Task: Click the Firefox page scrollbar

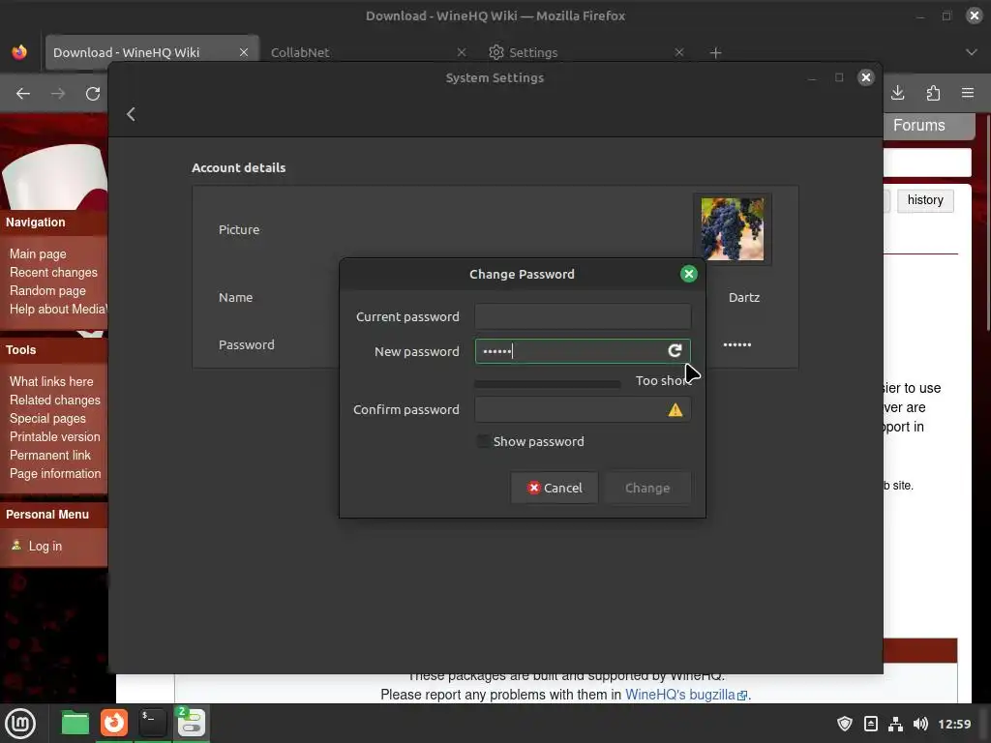Action: click(x=987, y=222)
